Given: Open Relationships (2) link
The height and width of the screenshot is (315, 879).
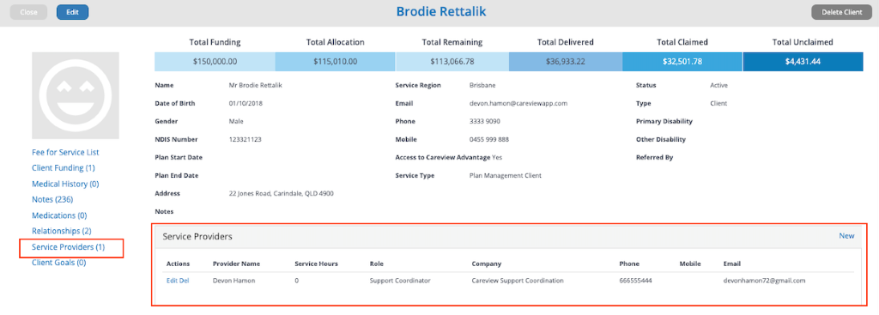Looking at the screenshot, I should [62, 231].
